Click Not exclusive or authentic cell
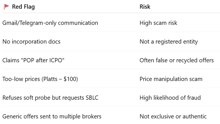220x124 pixels. click(173, 116)
